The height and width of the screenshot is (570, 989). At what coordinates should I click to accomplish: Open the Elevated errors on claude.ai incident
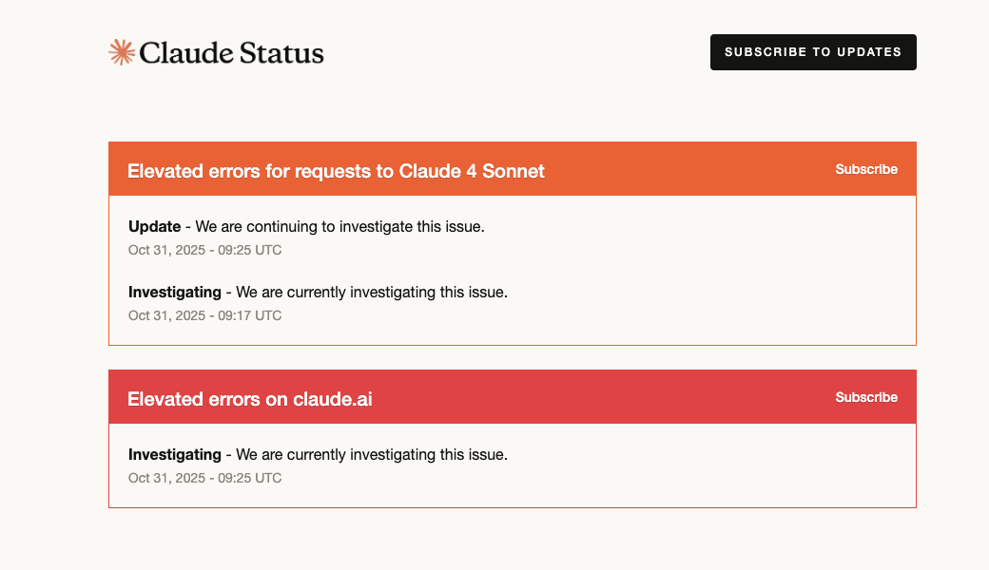[249, 400]
